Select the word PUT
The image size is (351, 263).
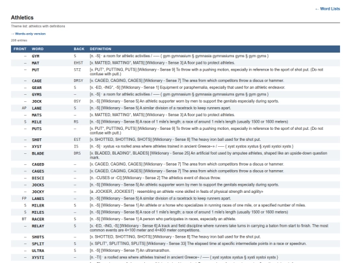click(x=35, y=70)
